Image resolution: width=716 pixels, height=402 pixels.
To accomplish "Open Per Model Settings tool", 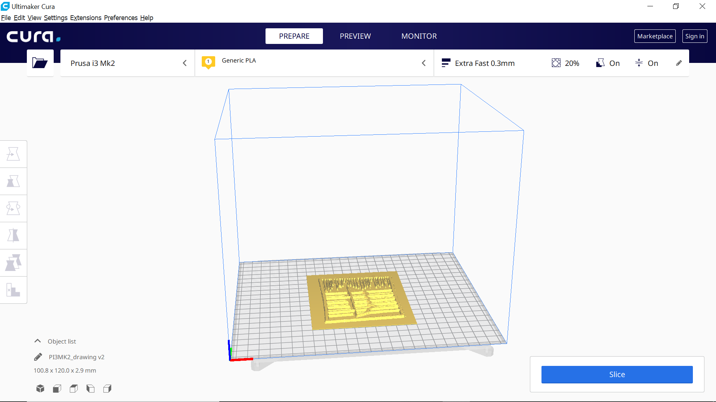I will tap(13, 263).
